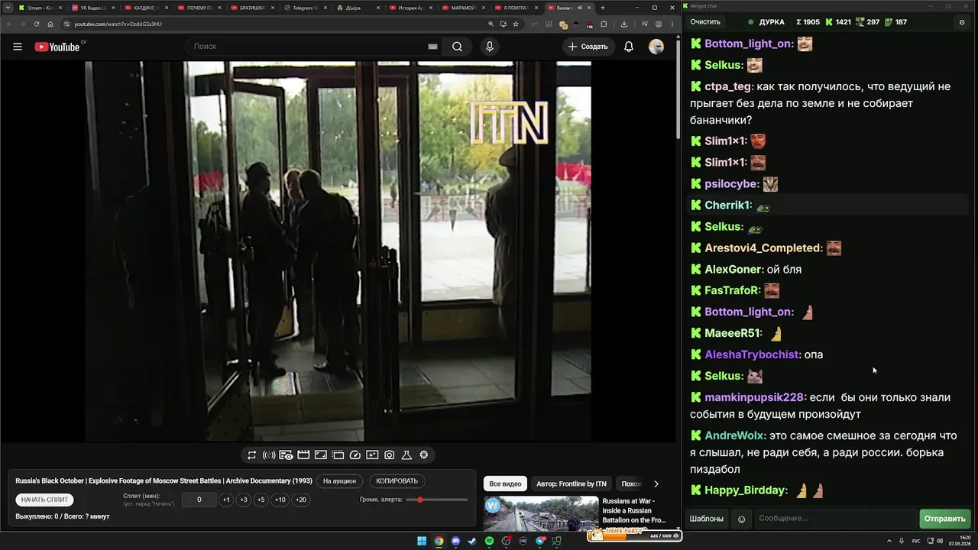
Task: Bookmark this page with the star icon
Action: tap(516, 24)
